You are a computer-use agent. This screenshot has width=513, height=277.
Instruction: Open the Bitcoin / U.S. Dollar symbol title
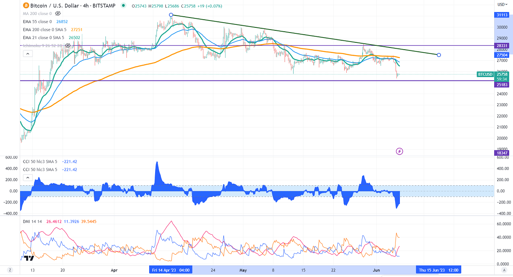pos(72,6)
